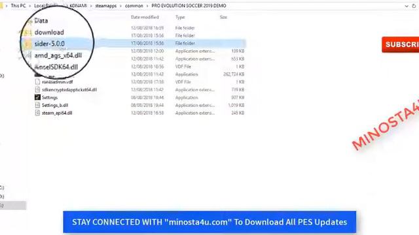The width and height of the screenshot is (419, 235).
Task: Click the Settings_b.dll file icon
Action: (x=38, y=105)
